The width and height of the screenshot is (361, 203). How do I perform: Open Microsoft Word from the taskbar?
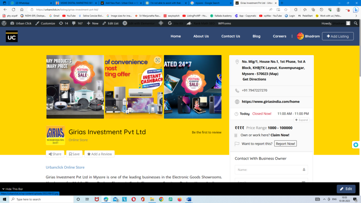pos(189,199)
